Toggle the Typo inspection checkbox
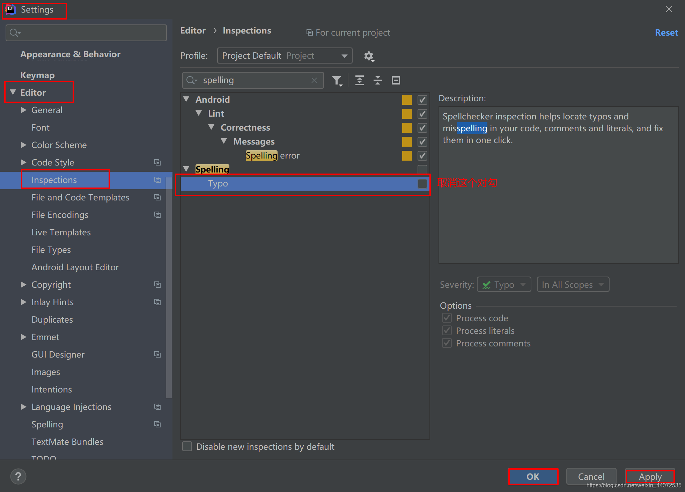This screenshot has width=685, height=492. (x=422, y=184)
